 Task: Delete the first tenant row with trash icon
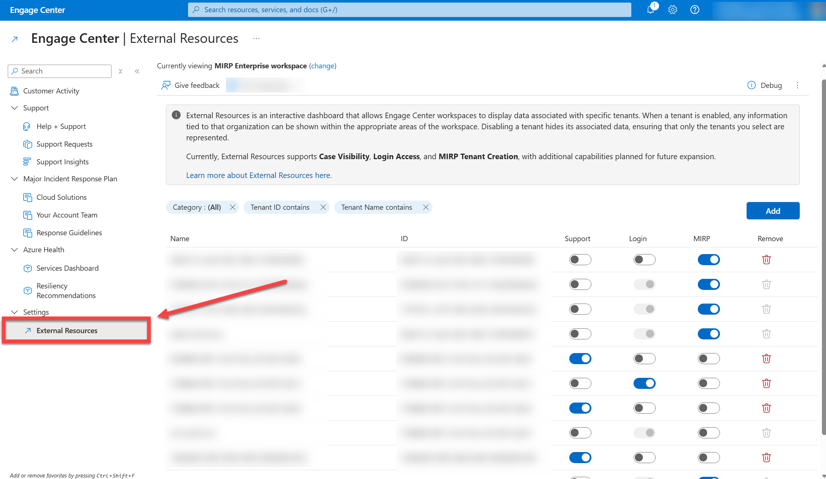click(x=767, y=260)
